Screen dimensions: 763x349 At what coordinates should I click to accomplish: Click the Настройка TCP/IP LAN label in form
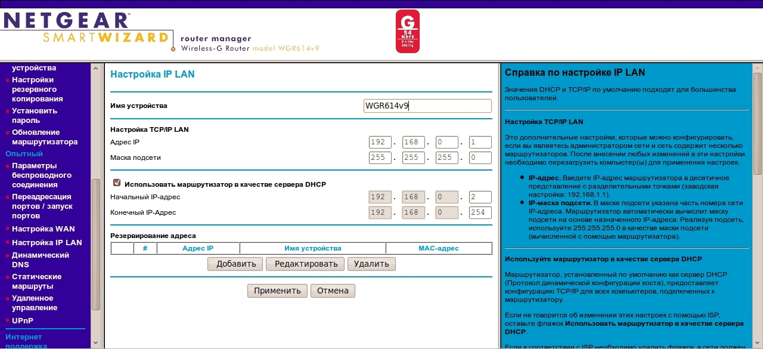(150, 129)
